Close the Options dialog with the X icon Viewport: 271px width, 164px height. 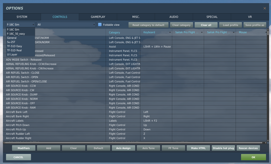coord(264,8)
